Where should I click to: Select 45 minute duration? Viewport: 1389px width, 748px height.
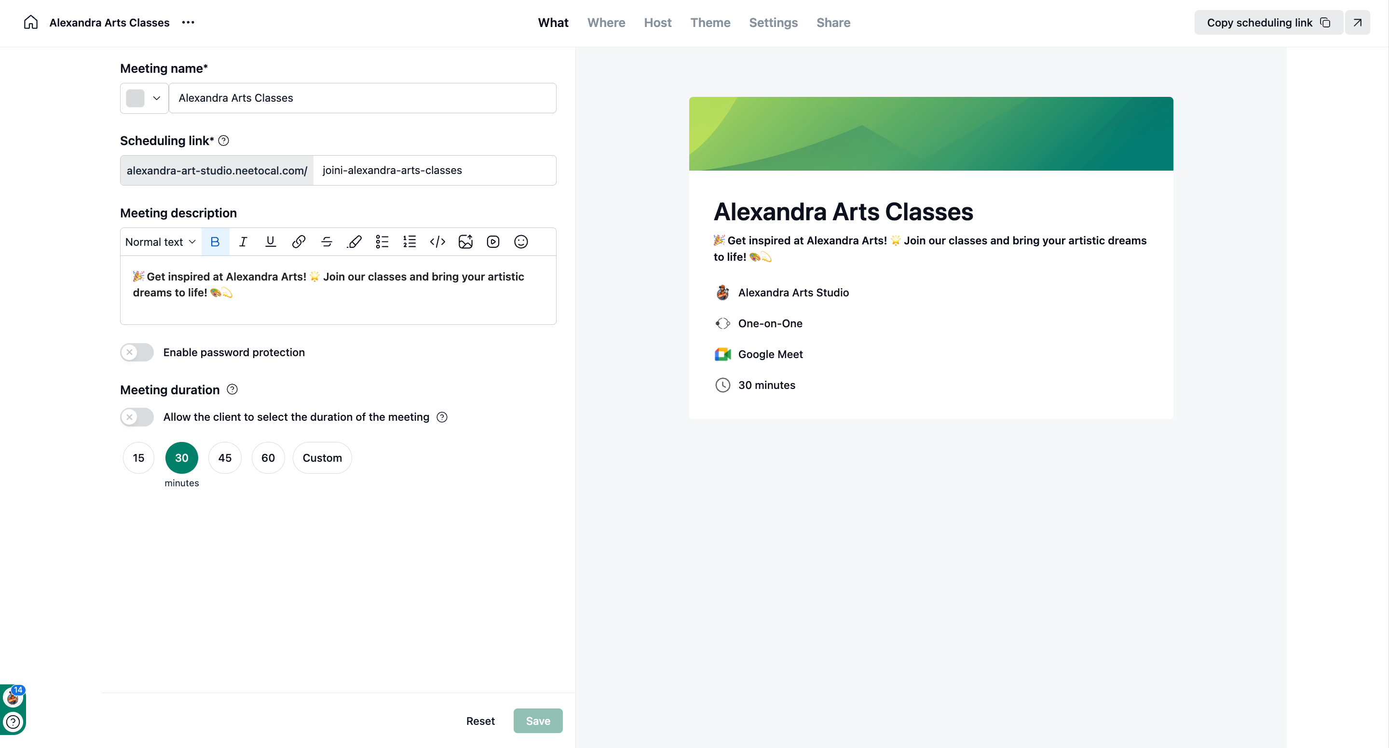225,458
